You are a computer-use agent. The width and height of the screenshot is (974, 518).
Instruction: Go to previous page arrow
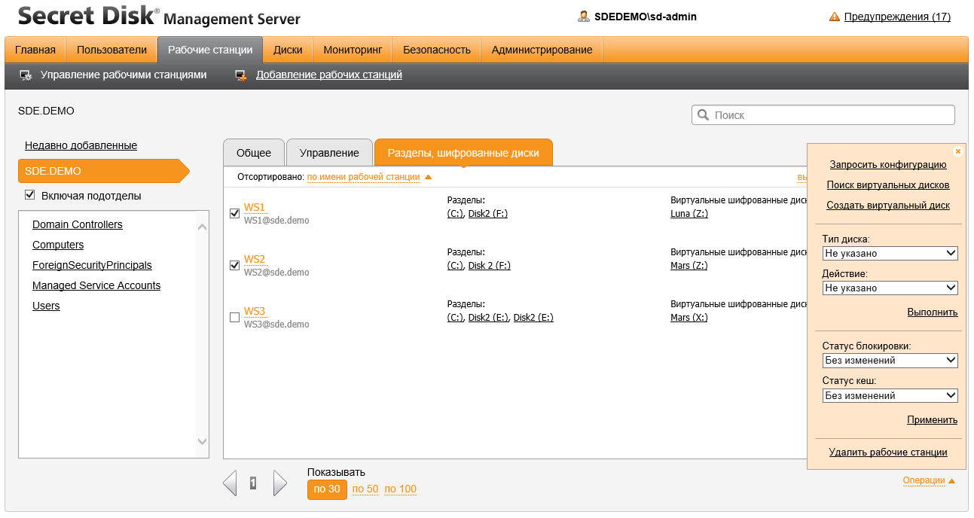click(231, 483)
